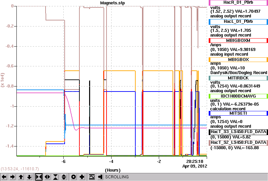Click the -4 hours x-axis tick label

[111, 162]
